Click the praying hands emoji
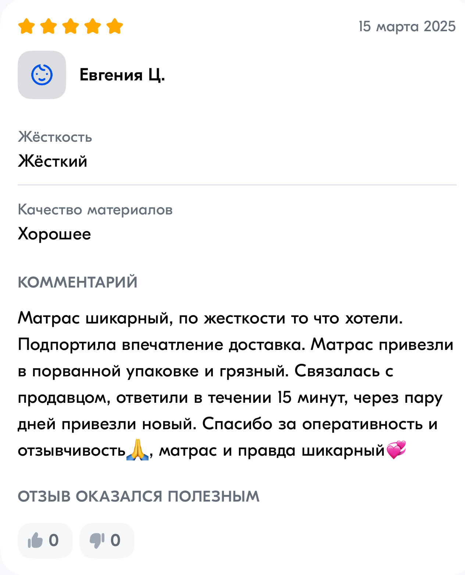Viewport: 465px width, 575px height. click(137, 451)
